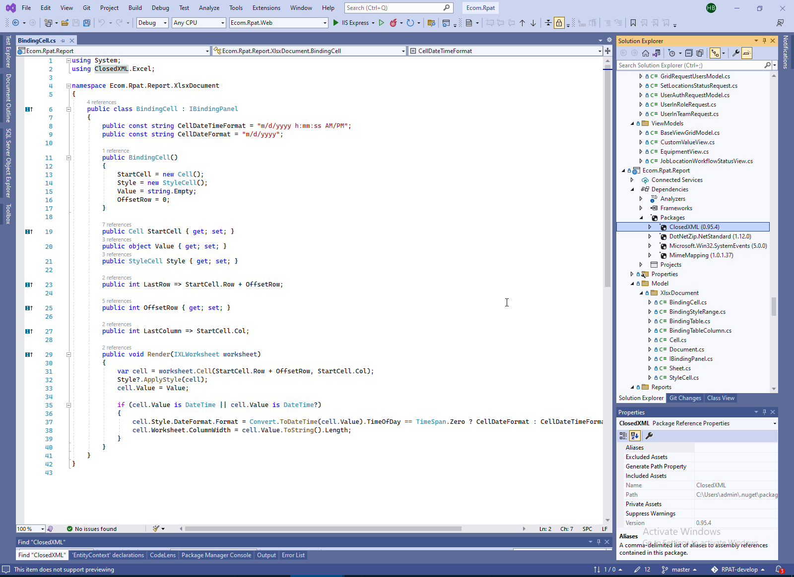Click the master branch in status bar

point(680,570)
